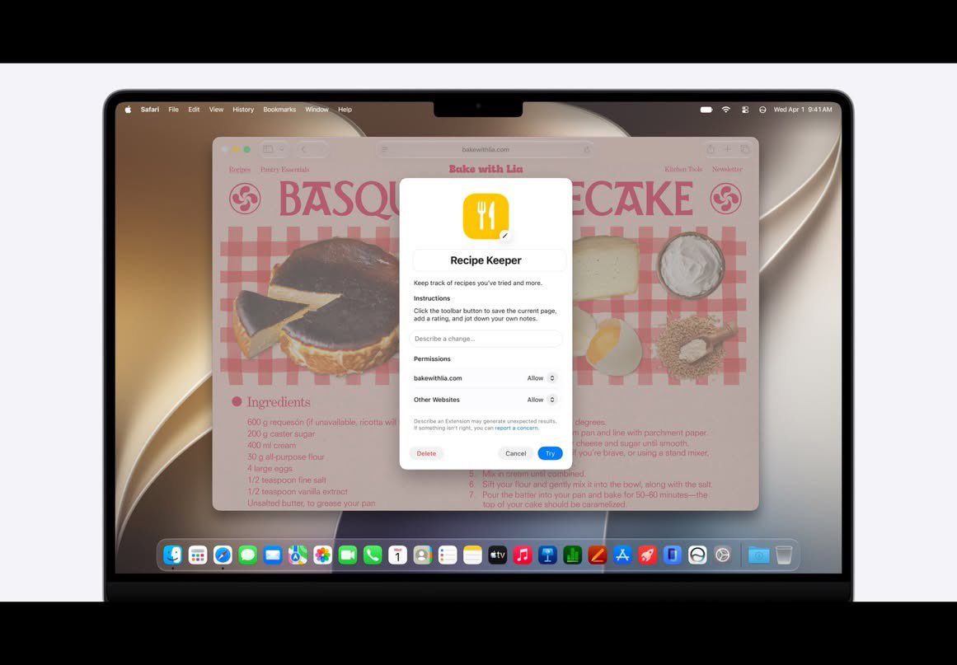Open the File menu

tap(173, 110)
